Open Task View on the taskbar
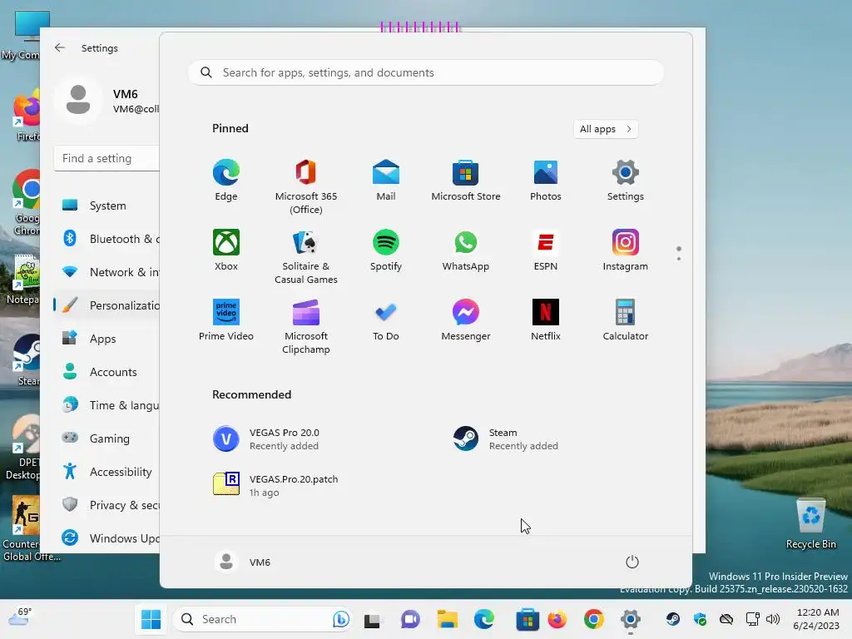Viewport: 852px width, 639px height. [x=372, y=619]
